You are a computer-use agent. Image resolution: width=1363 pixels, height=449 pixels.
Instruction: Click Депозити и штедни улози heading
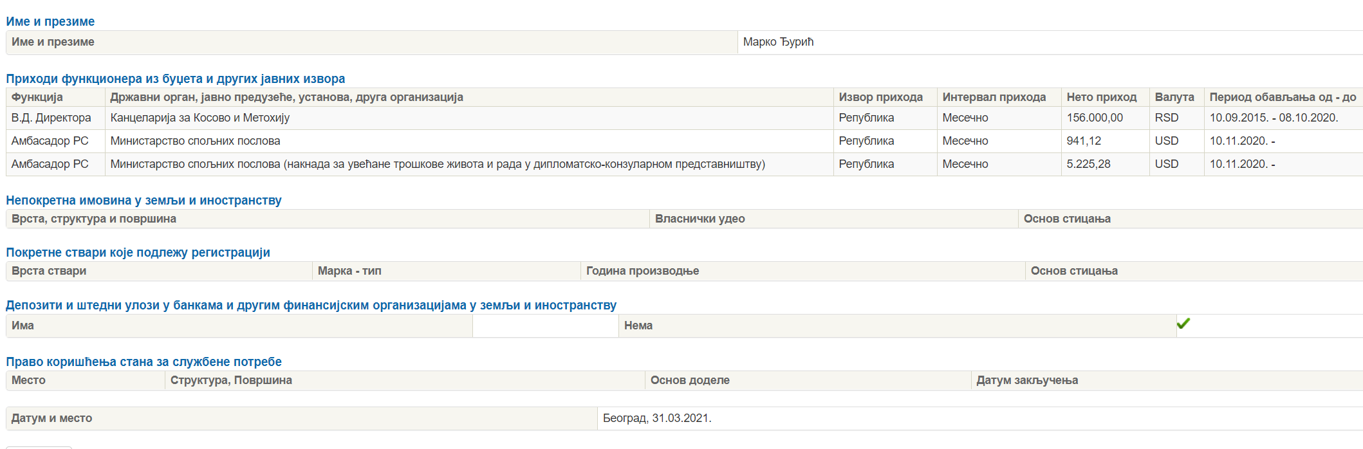[x=311, y=305]
